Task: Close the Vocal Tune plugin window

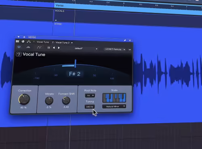Action: click(x=130, y=40)
